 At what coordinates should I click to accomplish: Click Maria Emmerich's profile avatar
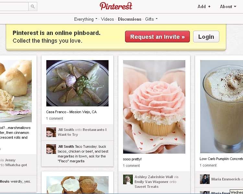(x=205, y=179)
